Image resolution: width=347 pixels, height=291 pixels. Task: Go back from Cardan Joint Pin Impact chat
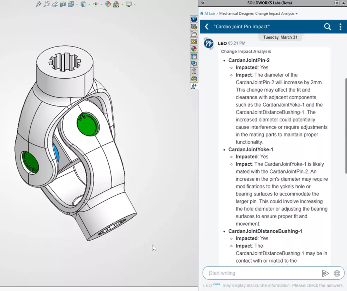pos(207,27)
